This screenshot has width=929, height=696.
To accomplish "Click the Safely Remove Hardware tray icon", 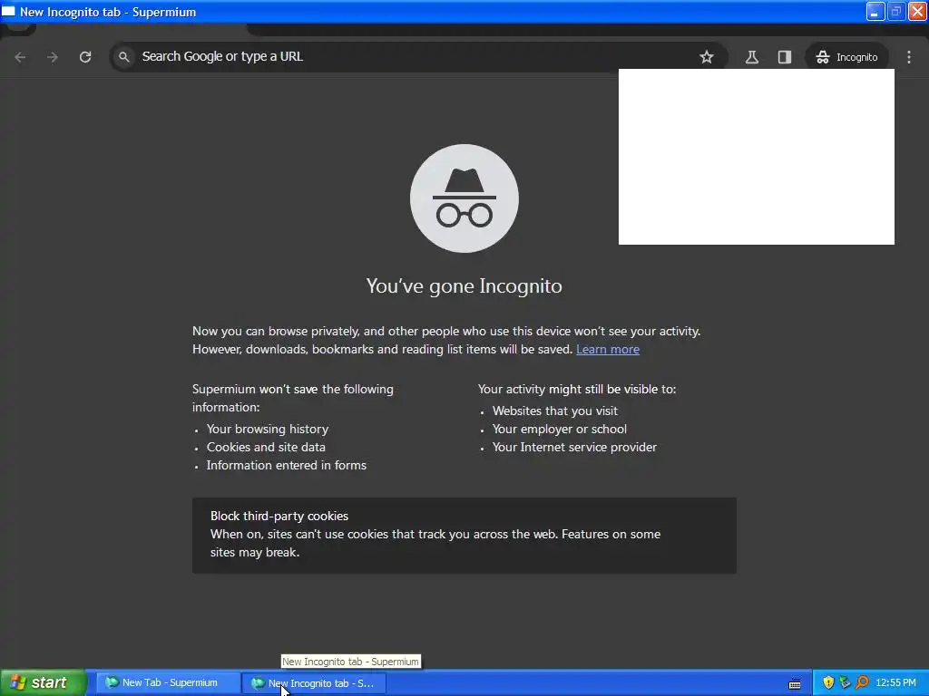I will (x=845, y=682).
